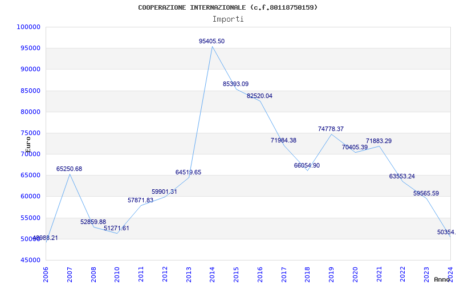
Task: Click the 51271.61 data label
Action: (116, 228)
